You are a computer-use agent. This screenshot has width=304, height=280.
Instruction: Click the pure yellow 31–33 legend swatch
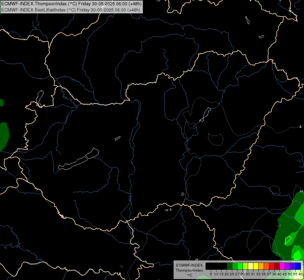pos(256,266)
